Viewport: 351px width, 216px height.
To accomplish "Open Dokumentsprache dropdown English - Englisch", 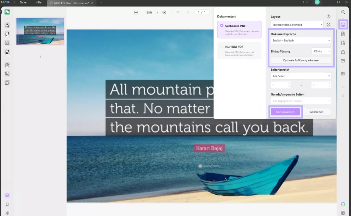I will pyautogui.click(x=301, y=40).
